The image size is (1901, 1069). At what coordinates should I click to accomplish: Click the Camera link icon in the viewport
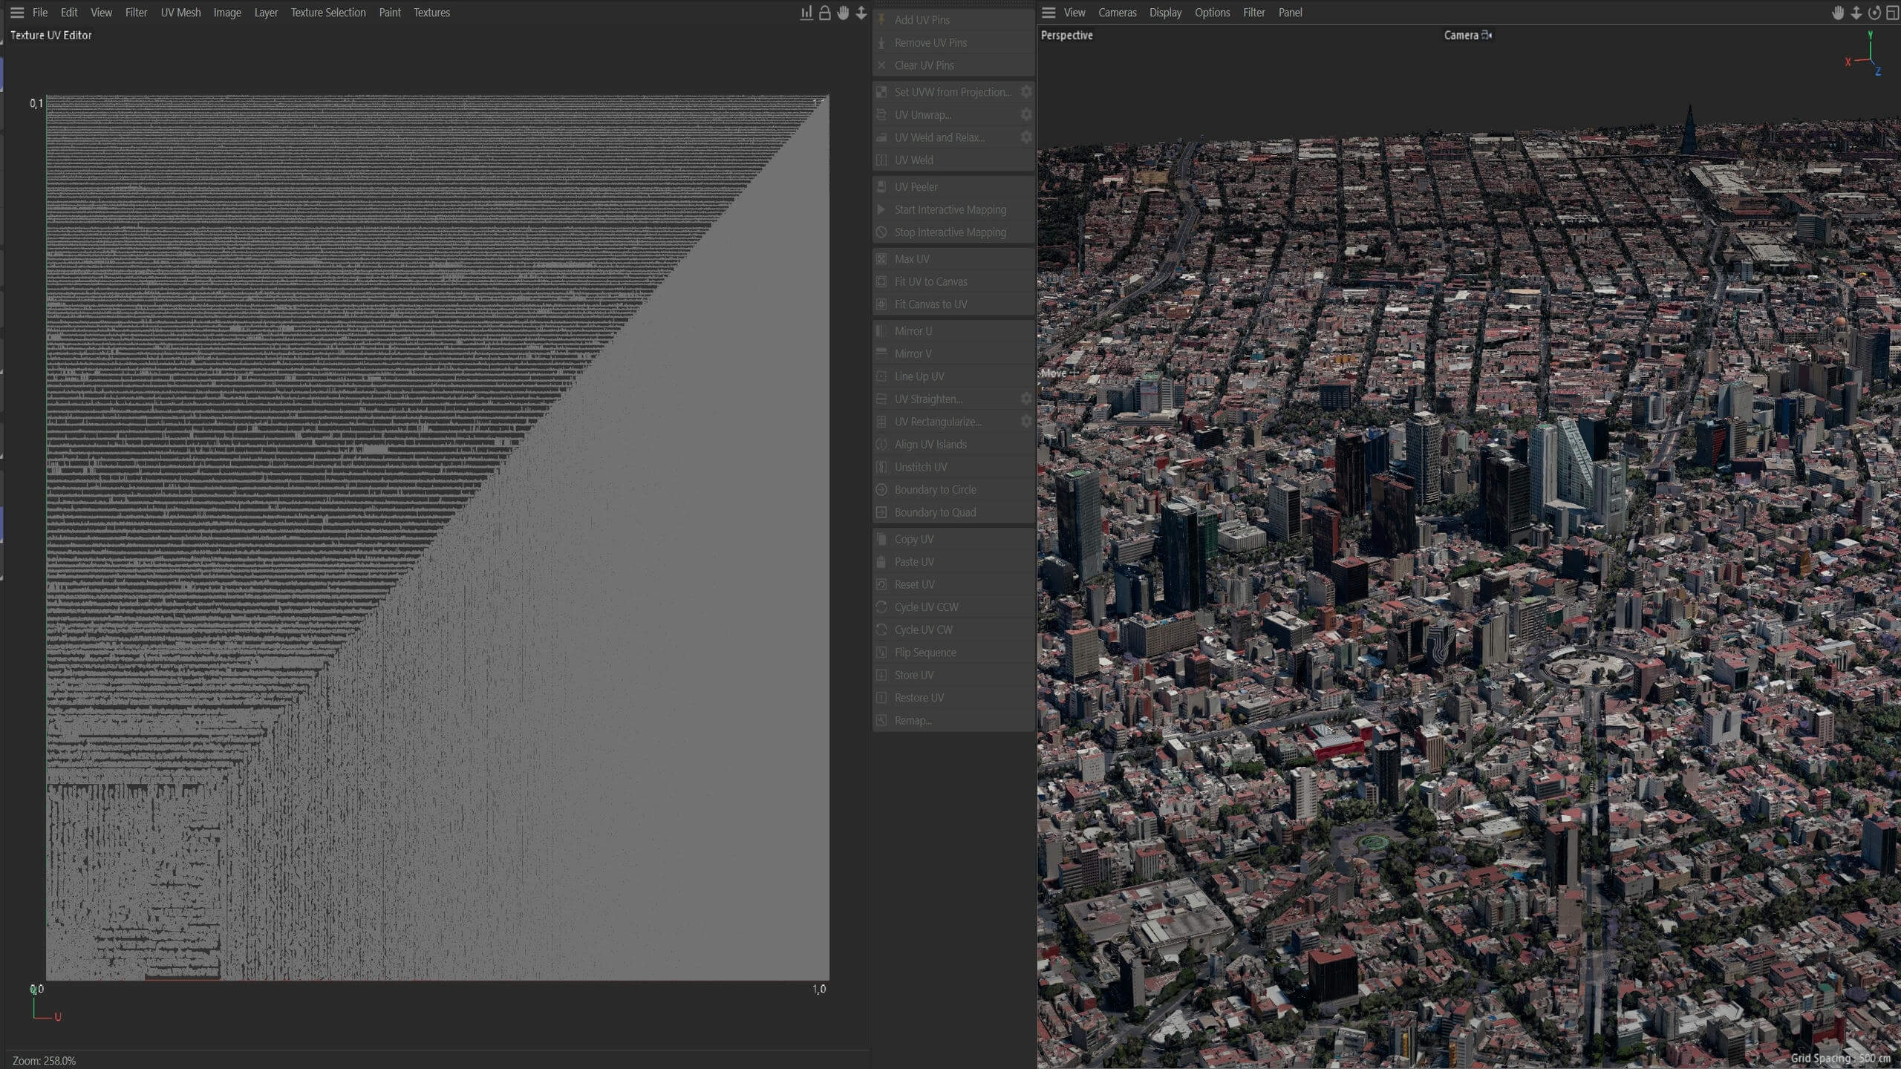1487,35
